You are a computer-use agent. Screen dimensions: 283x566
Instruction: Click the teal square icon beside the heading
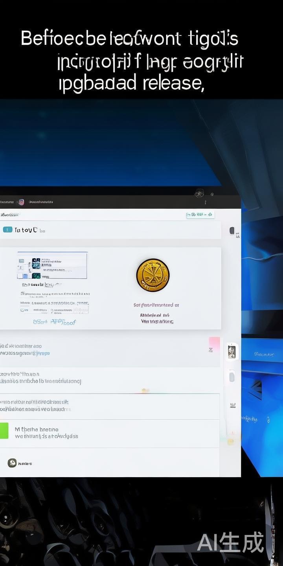pyautogui.click(x=7, y=230)
